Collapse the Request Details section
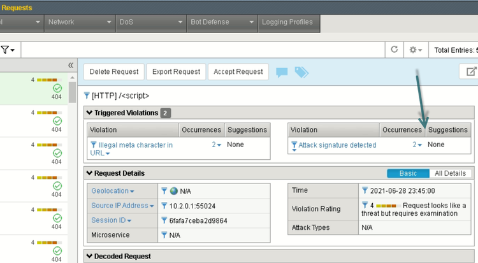Viewport: 478px width, 263px height. 89,173
